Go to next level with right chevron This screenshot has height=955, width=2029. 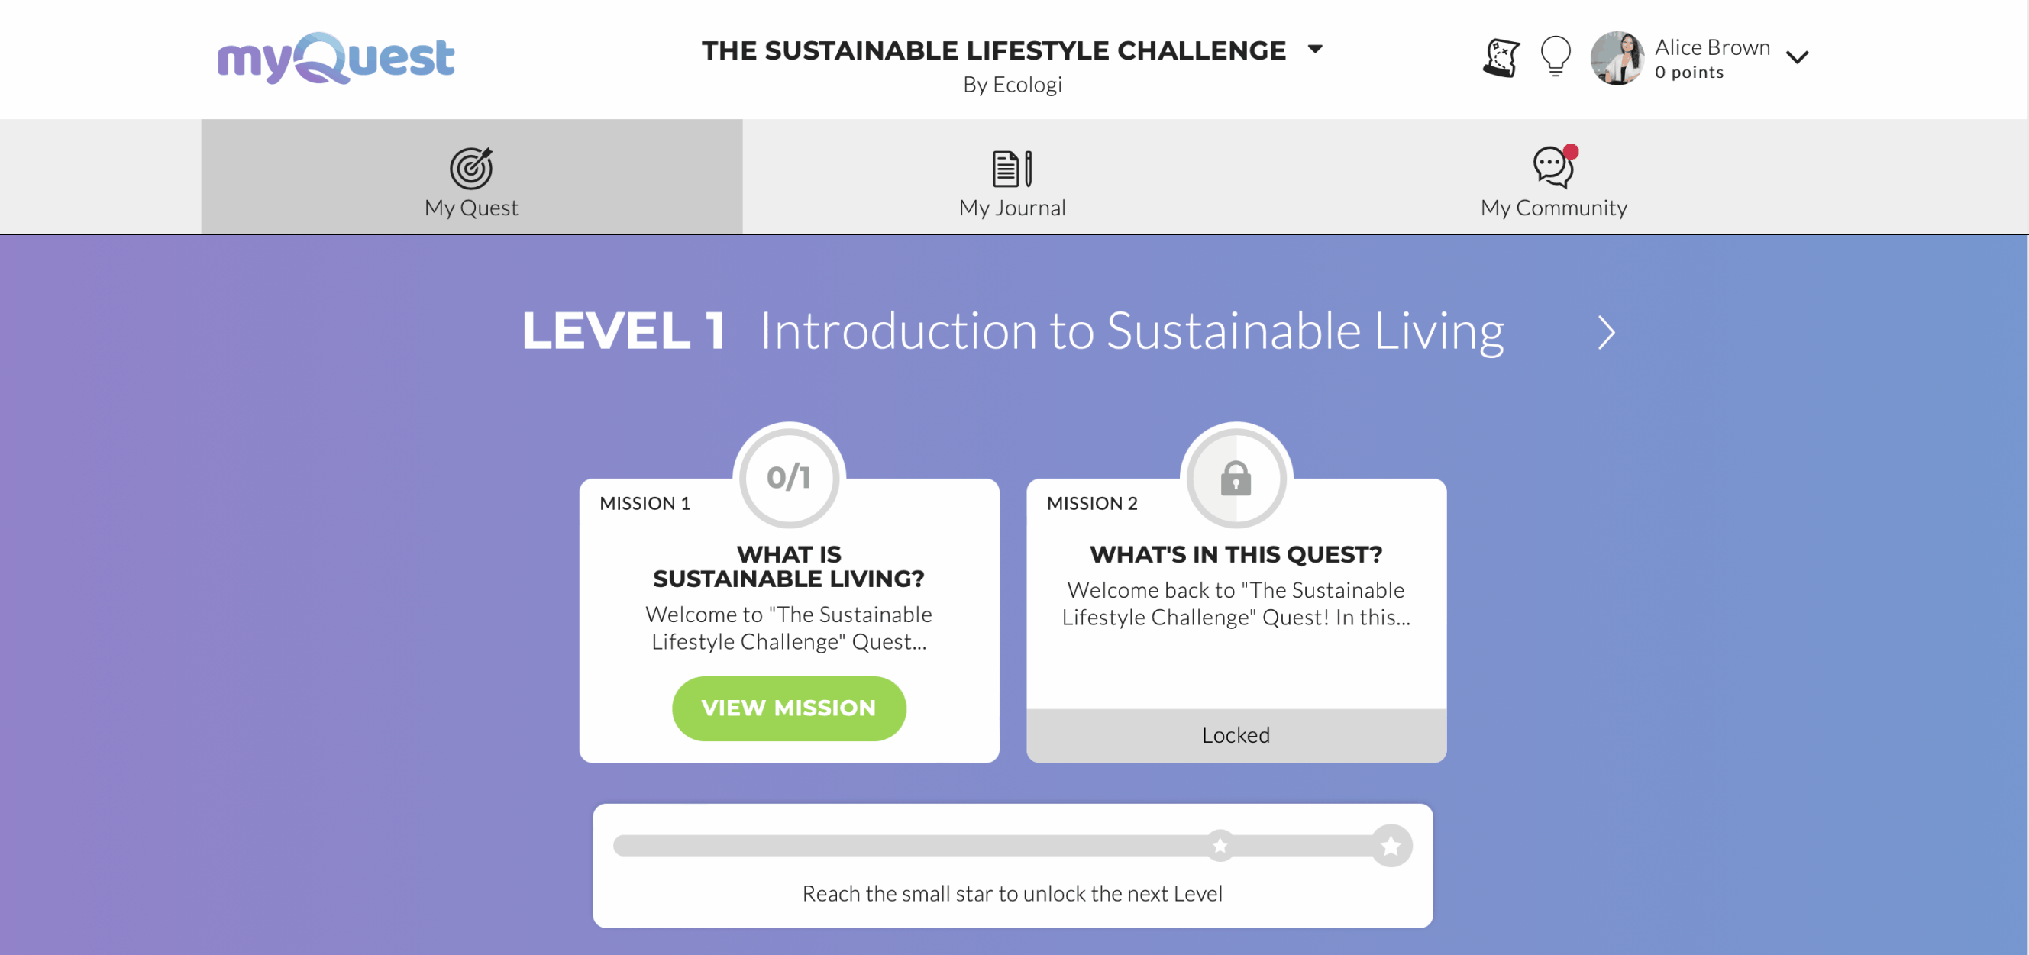click(1606, 332)
